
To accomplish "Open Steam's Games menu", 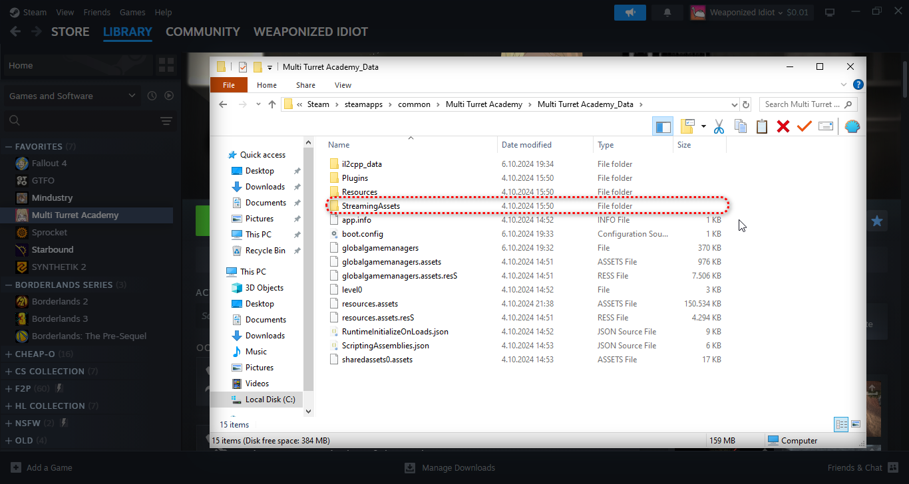I will (132, 12).
